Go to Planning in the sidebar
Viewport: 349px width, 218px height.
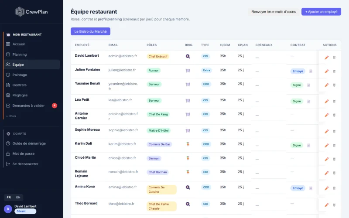click(x=31, y=54)
